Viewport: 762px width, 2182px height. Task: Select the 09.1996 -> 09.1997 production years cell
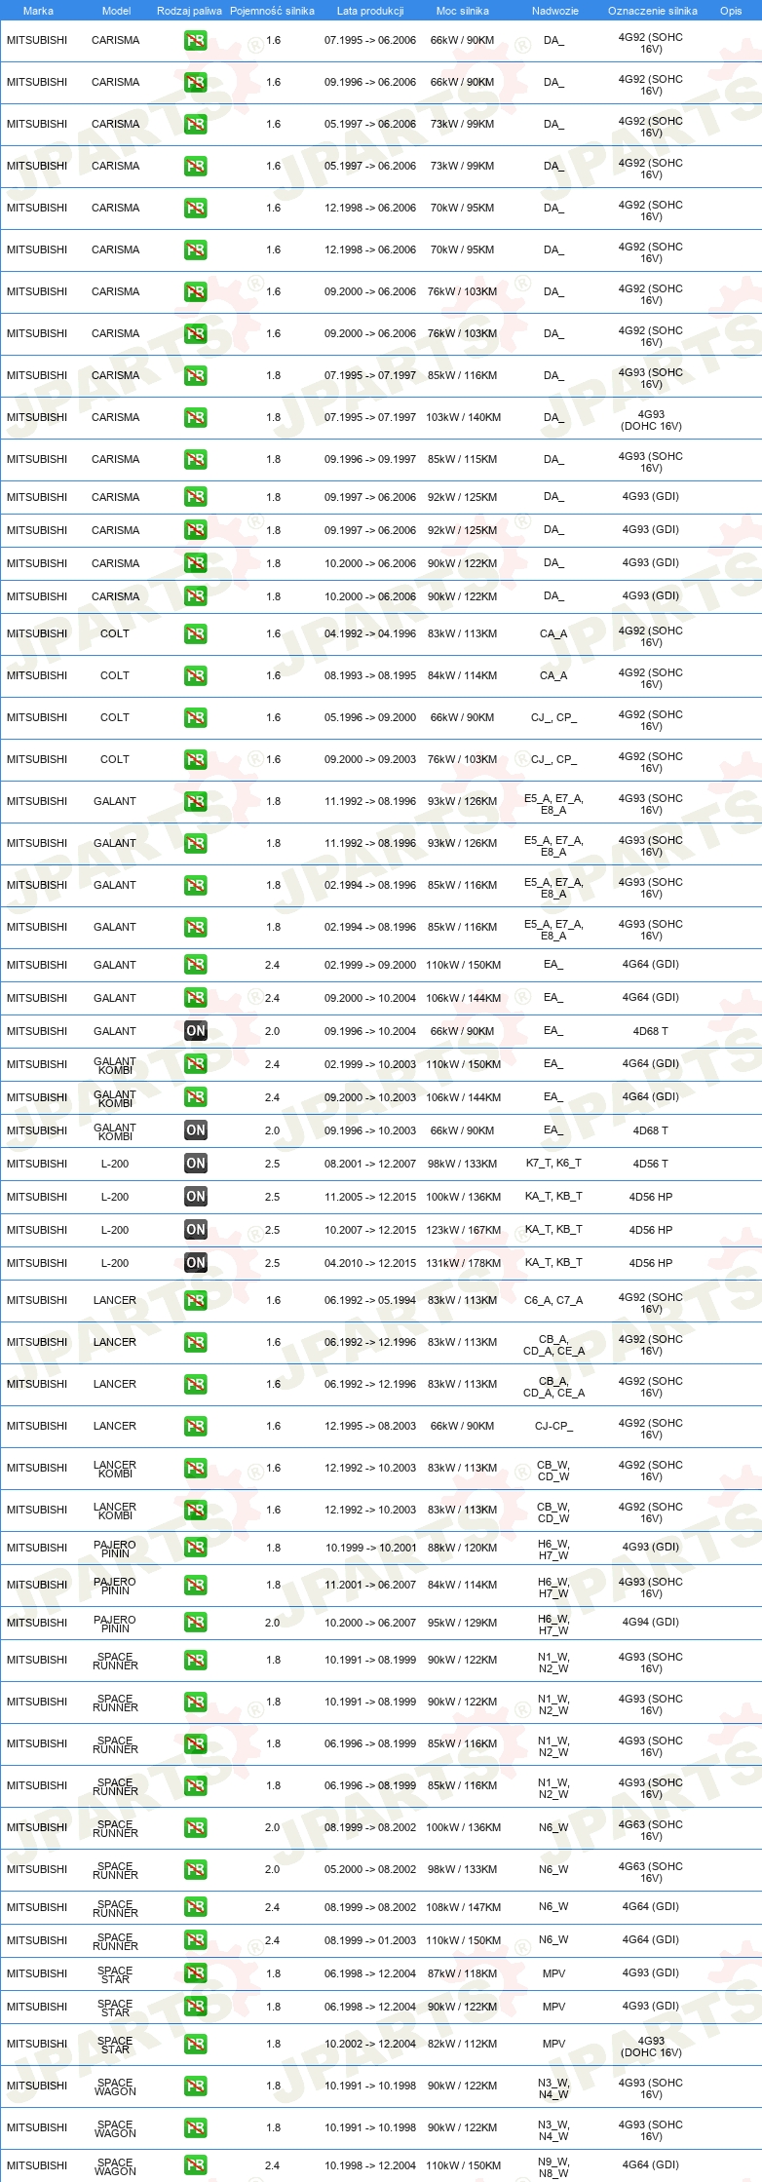(x=370, y=459)
